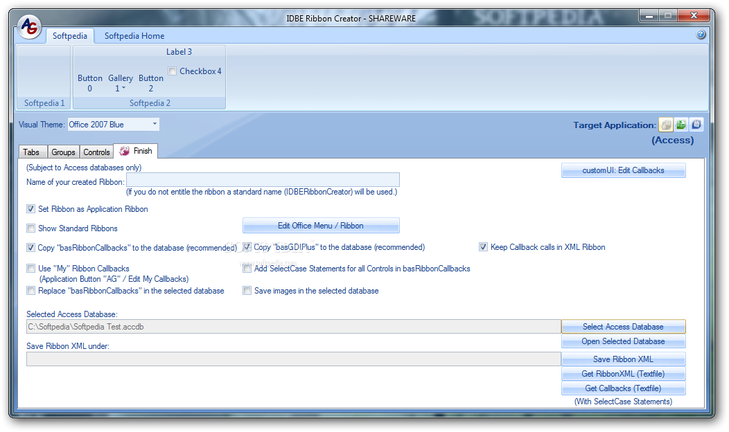Enable Use My Ribbon Callbacks
Image resolution: width=729 pixels, height=432 pixels.
point(30,268)
